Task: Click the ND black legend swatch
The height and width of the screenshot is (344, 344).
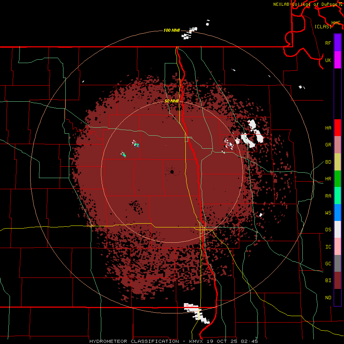Action: [x=338, y=297]
